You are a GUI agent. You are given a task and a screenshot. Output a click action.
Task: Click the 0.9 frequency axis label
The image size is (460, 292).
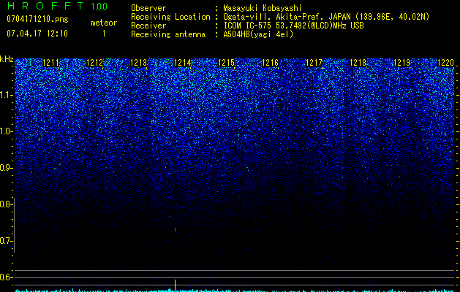pyautogui.click(x=7, y=168)
